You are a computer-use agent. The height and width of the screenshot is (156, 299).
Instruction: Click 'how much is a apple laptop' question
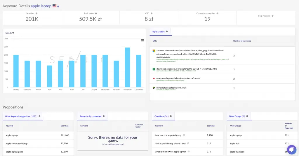168,135
